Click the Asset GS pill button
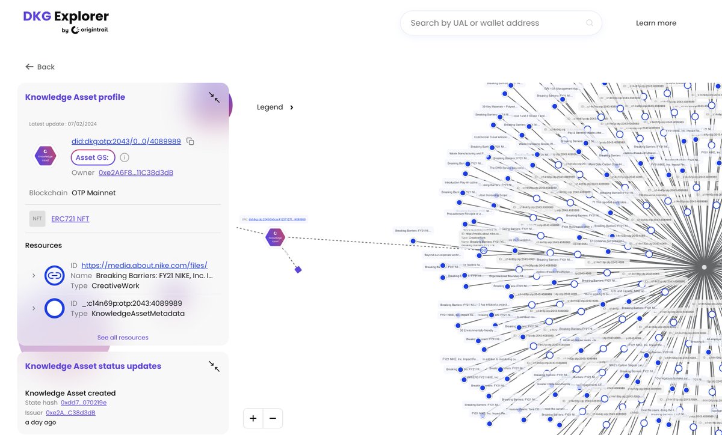 [x=93, y=157]
